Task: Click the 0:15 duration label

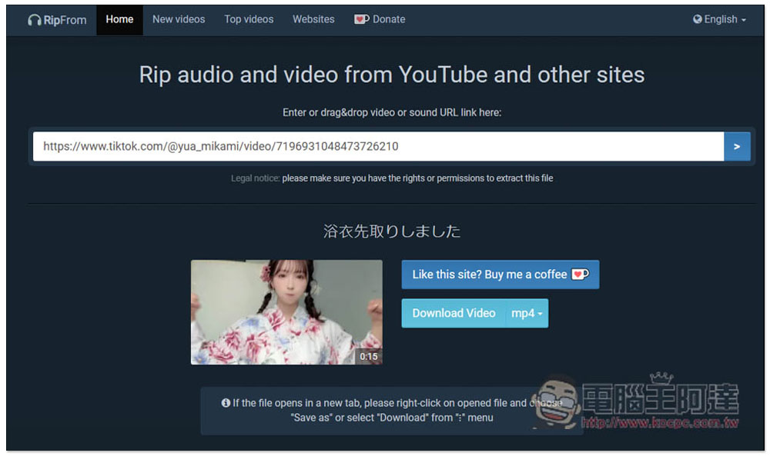Action: (368, 357)
